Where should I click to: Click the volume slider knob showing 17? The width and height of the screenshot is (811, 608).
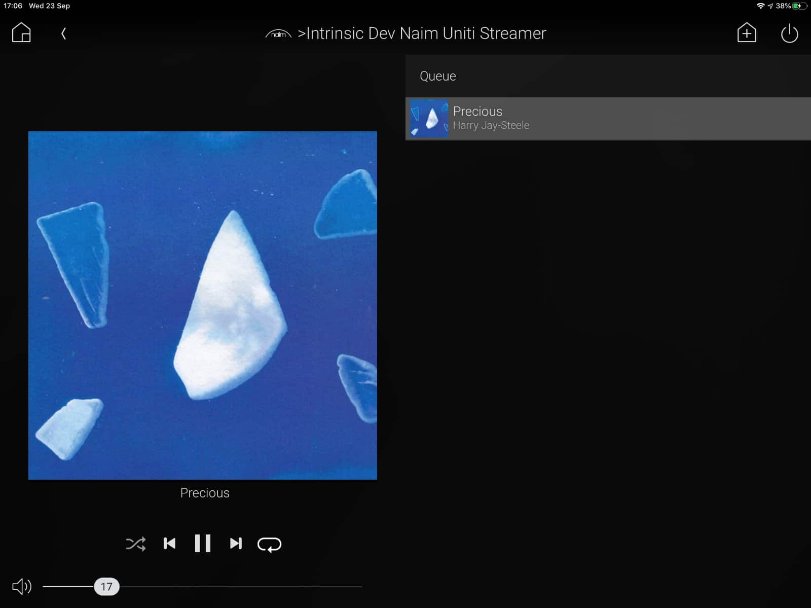106,587
